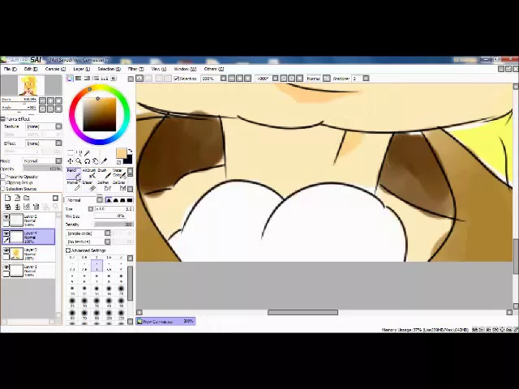Viewport: 519px width, 389px height.
Task: Open the Texture dropdown in Paints Effect
Action: pyautogui.click(x=44, y=126)
